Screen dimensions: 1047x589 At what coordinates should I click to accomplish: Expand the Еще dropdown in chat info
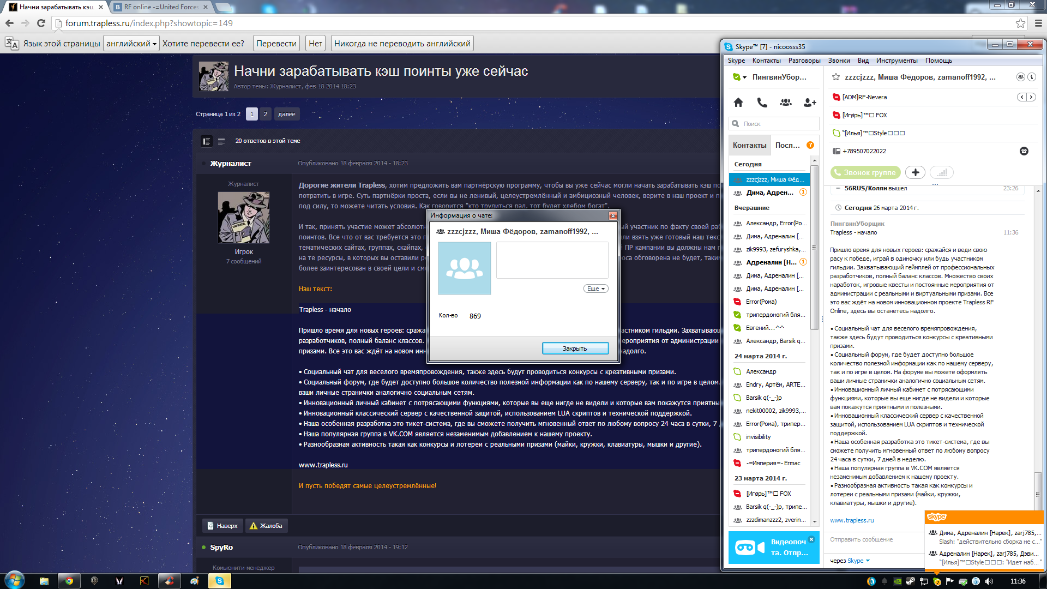(x=596, y=289)
